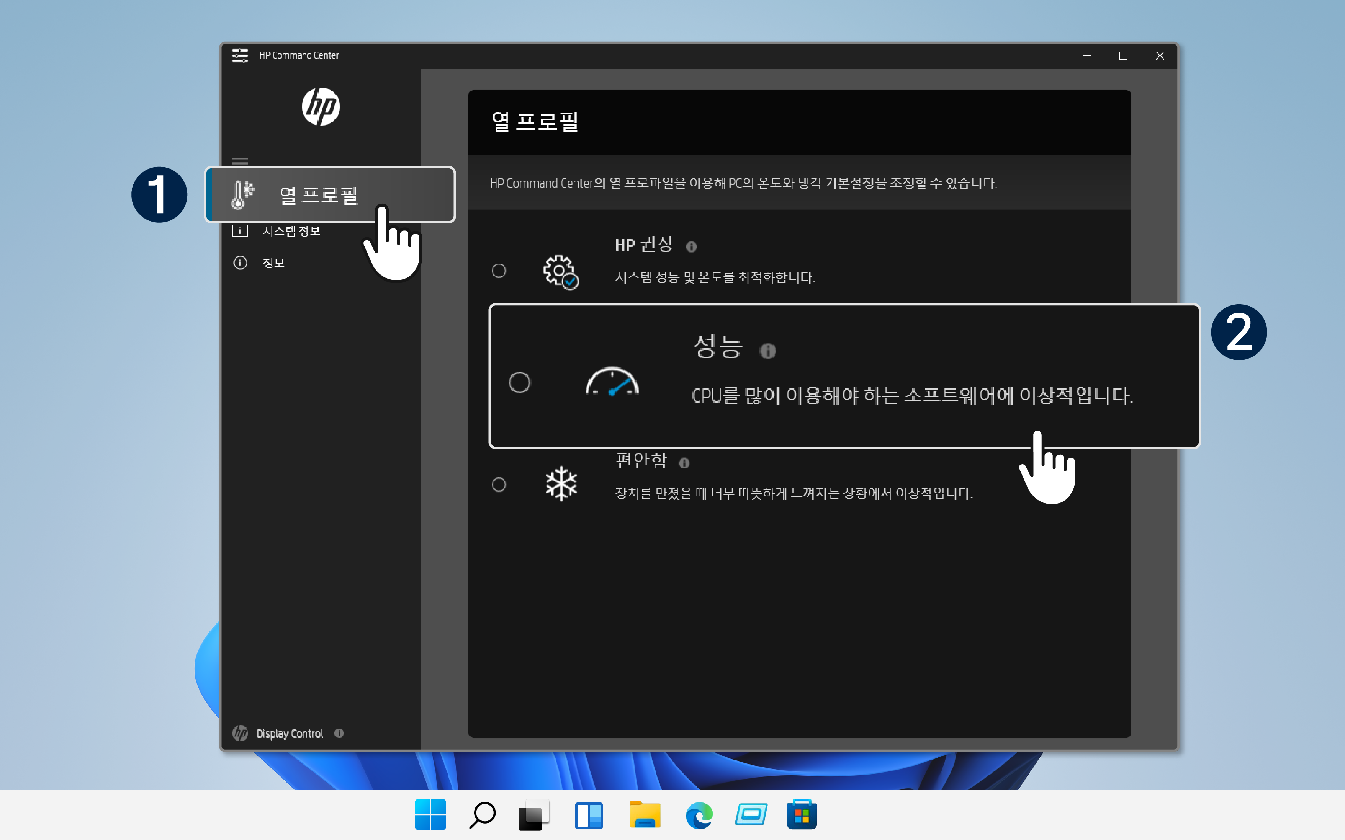Switch to the 시스템 정보 page

tap(291, 230)
